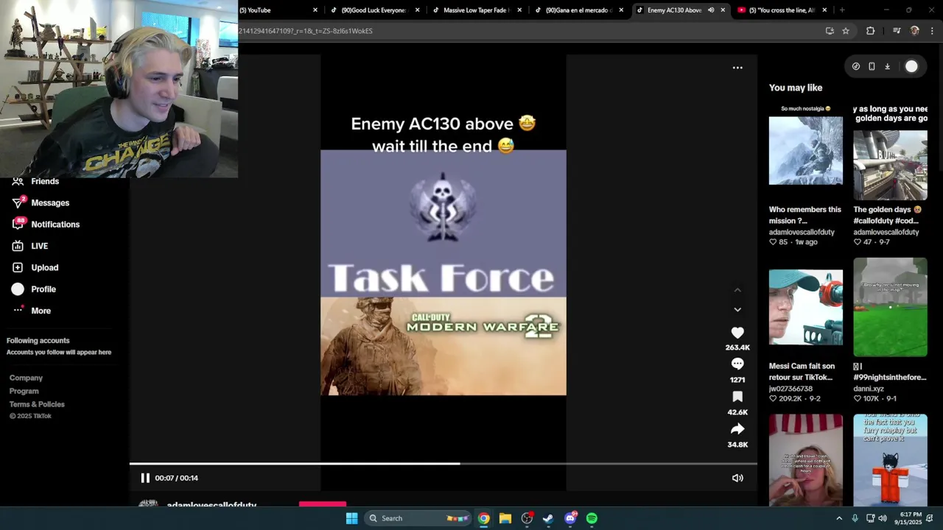Open Profile in the sidebar
Image resolution: width=943 pixels, height=530 pixels.
click(43, 289)
